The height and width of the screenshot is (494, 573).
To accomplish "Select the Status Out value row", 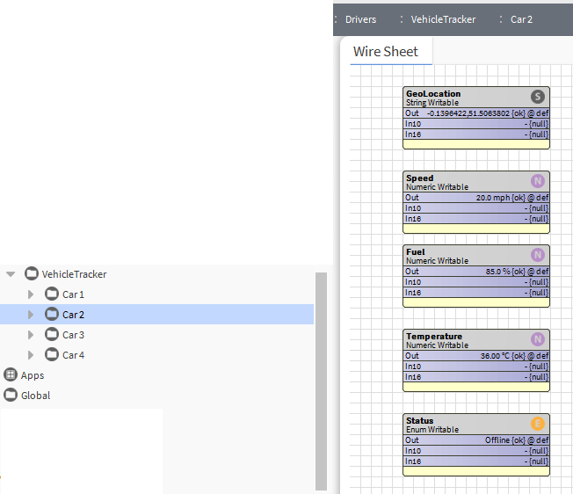I will click(x=476, y=440).
